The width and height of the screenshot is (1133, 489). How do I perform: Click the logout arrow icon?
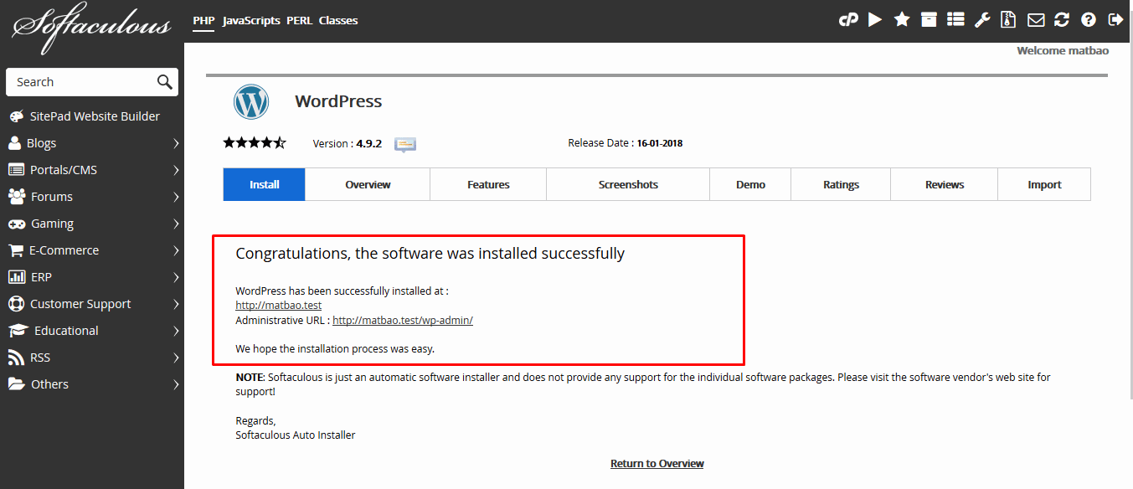click(1115, 20)
